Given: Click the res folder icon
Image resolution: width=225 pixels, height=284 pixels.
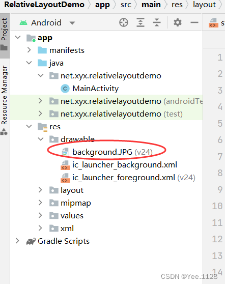Looking at the screenshot, I should [43, 127].
